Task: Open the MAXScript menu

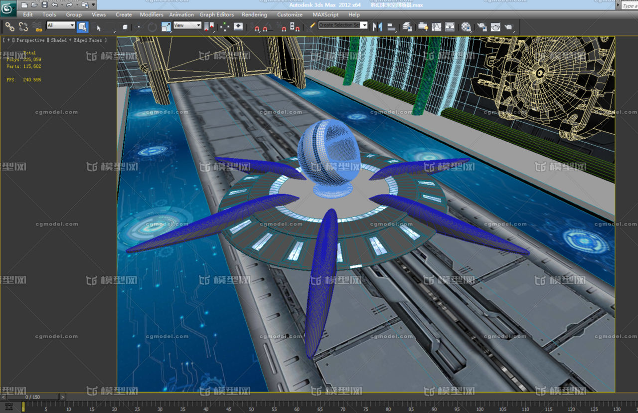Action: click(x=325, y=14)
